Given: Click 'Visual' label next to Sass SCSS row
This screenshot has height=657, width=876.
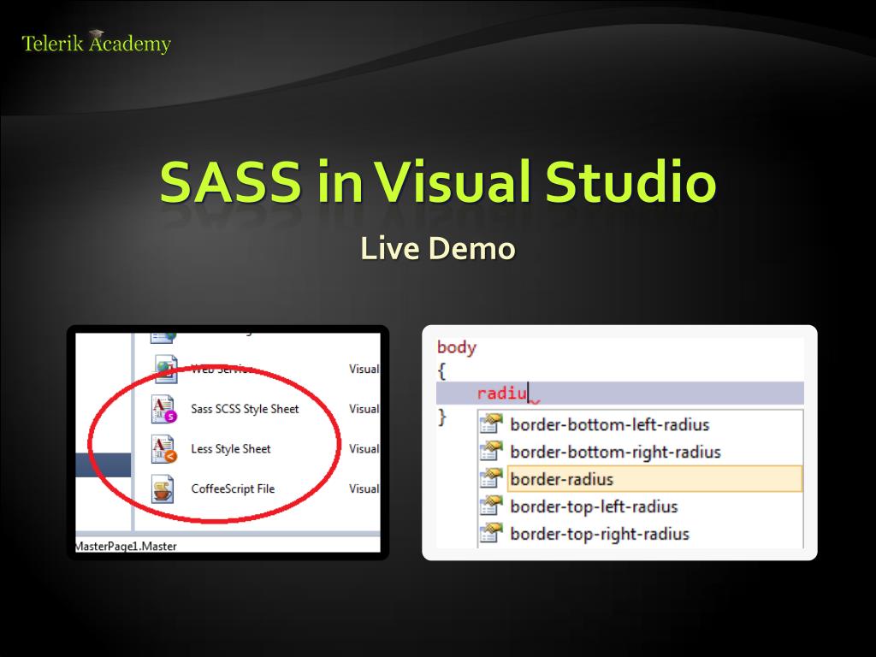Looking at the screenshot, I should (364, 409).
